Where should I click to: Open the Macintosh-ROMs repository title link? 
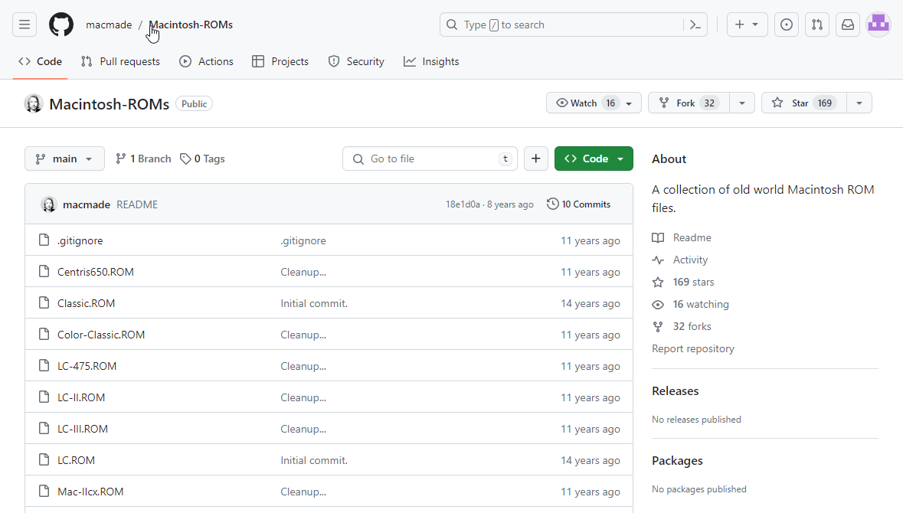110,104
